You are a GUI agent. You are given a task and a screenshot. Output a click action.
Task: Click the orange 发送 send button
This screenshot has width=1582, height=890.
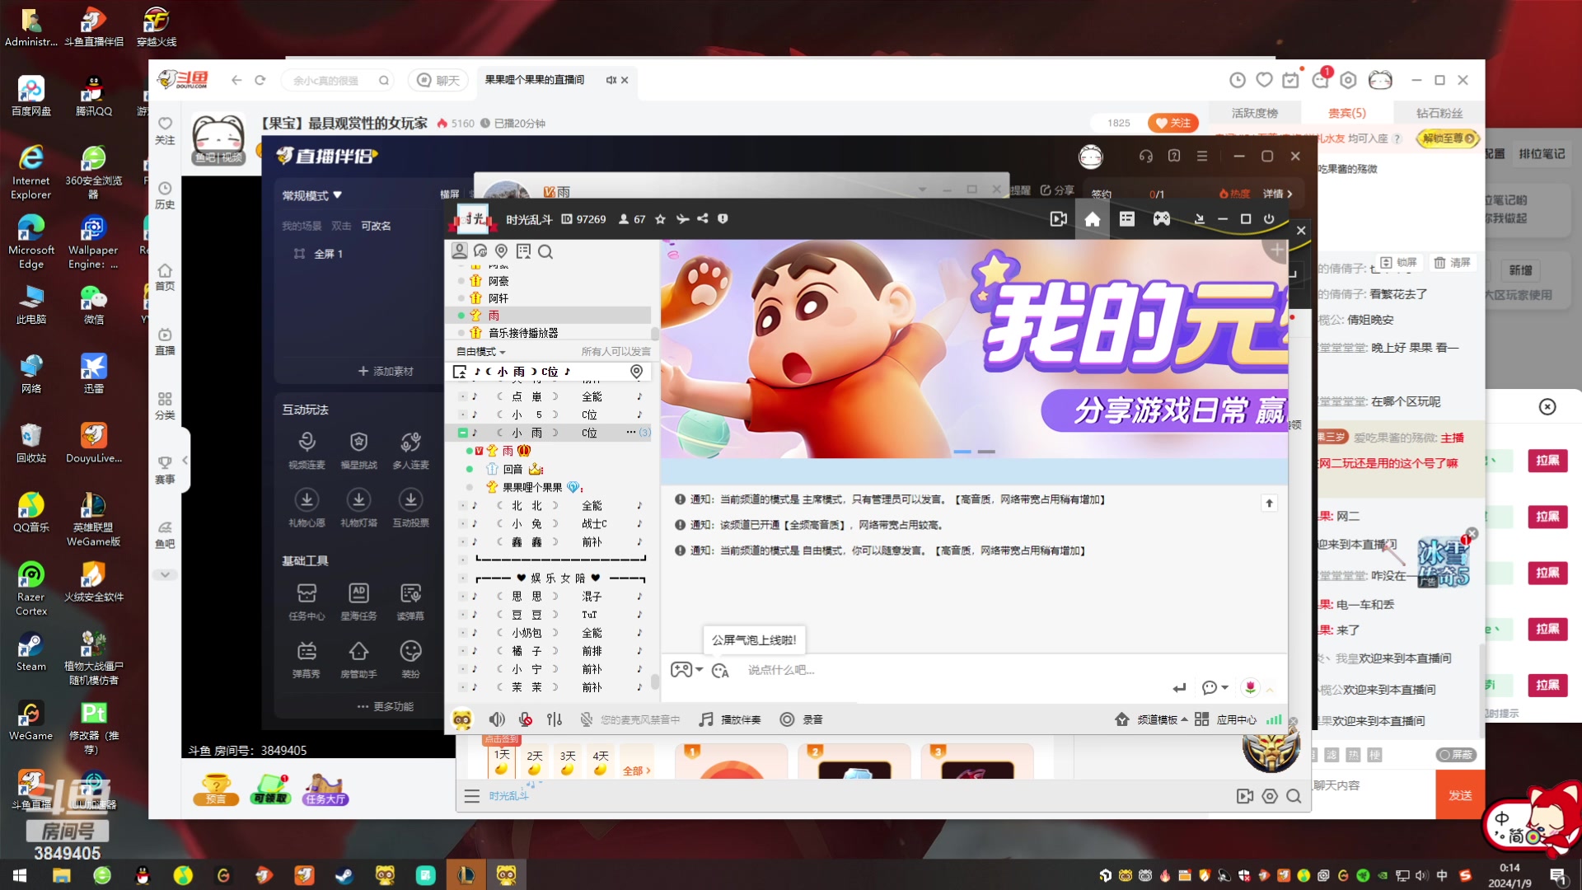click(1460, 794)
